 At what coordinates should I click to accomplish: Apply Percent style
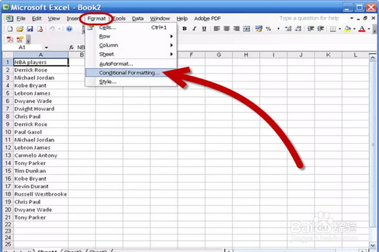coord(268,29)
